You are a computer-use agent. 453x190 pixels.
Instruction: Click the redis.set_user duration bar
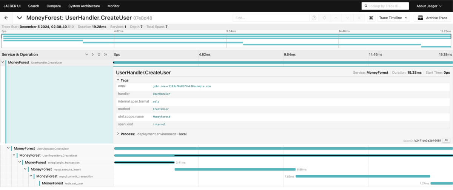(441, 183)
